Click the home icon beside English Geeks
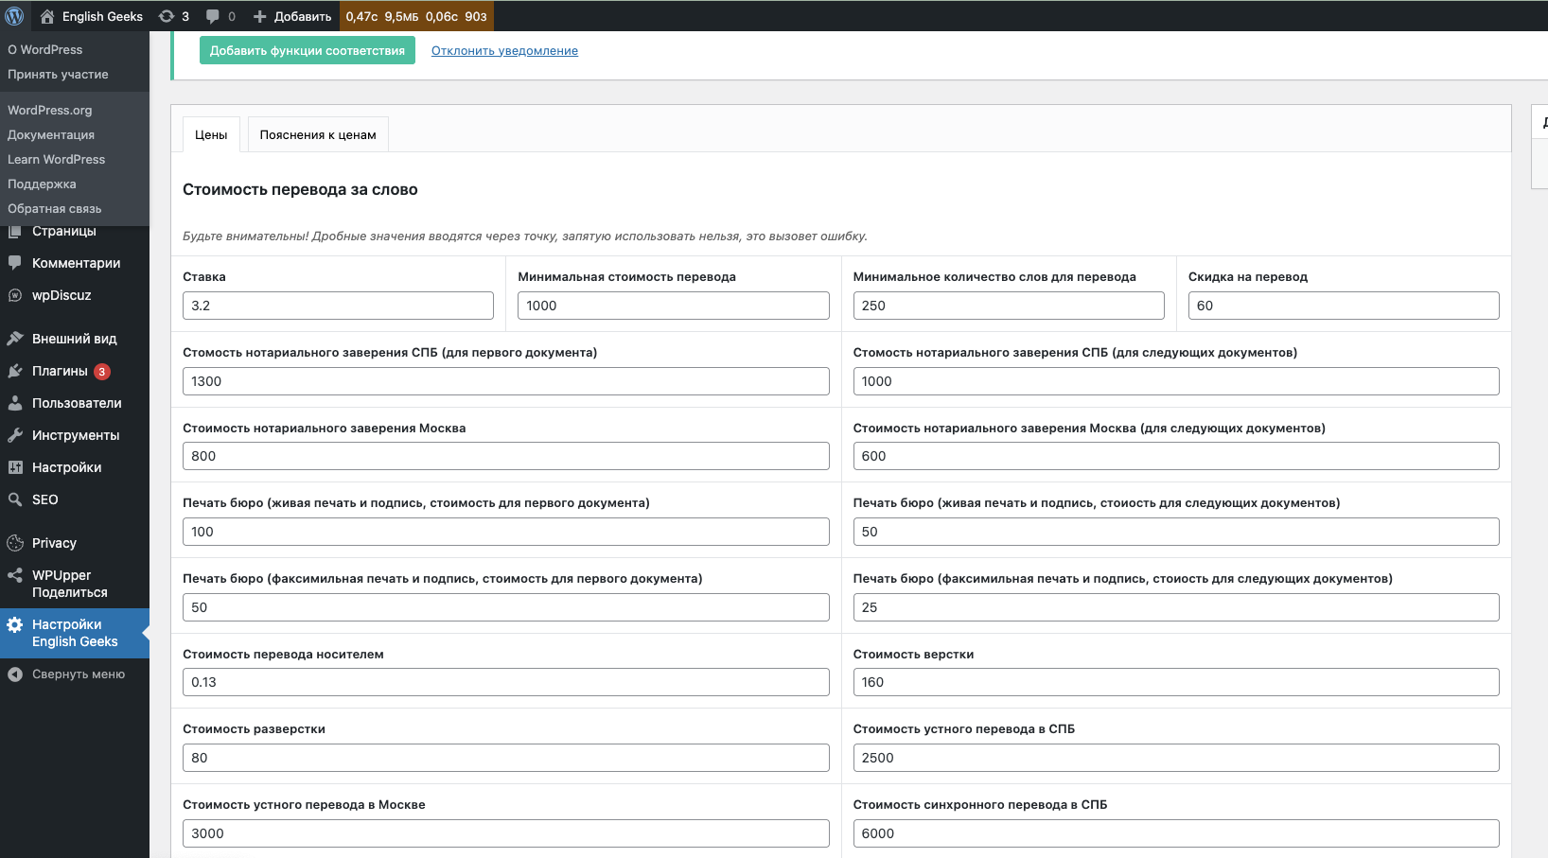Viewport: 1548px width, 858px height. (x=47, y=16)
